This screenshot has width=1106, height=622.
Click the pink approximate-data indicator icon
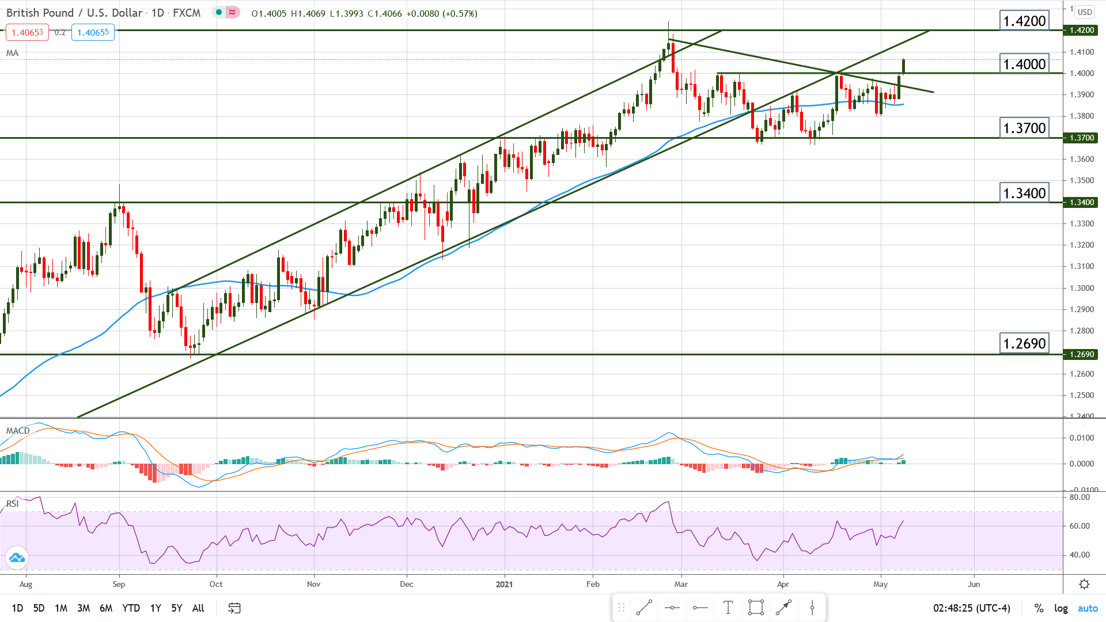pyautogui.click(x=232, y=12)
